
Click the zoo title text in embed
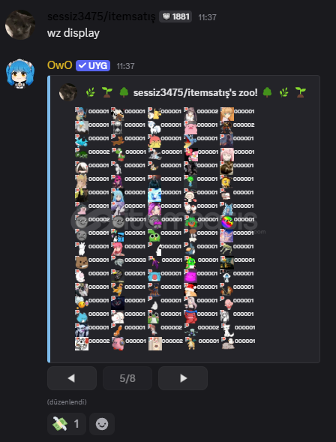(x=196, y=92)
